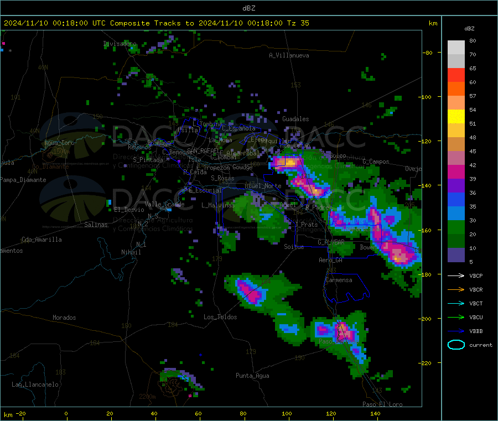Image resolution: width=498 pixels, height=421 pixels.
Task: Select the magenta 39-42 dBZ color swatch
Action: pyautogui.click(x=456, y=171)
